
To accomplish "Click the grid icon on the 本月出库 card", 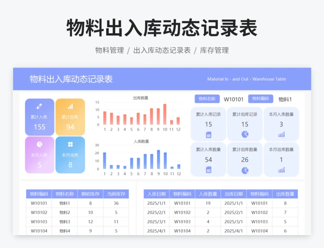I will [x=70, y=145].
